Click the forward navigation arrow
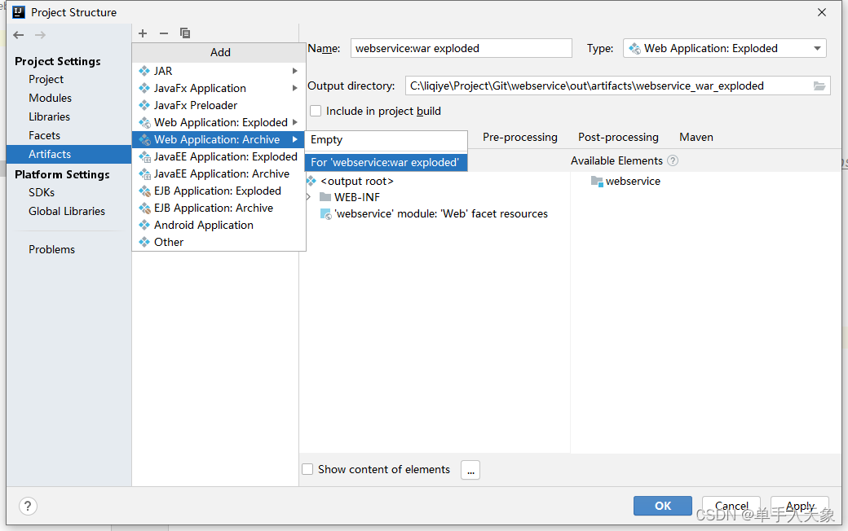Viewport: 848px width, 531px height. 40,35
